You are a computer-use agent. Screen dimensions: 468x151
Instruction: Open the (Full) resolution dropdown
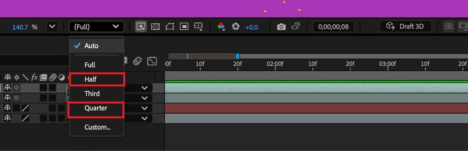[96, 27]
